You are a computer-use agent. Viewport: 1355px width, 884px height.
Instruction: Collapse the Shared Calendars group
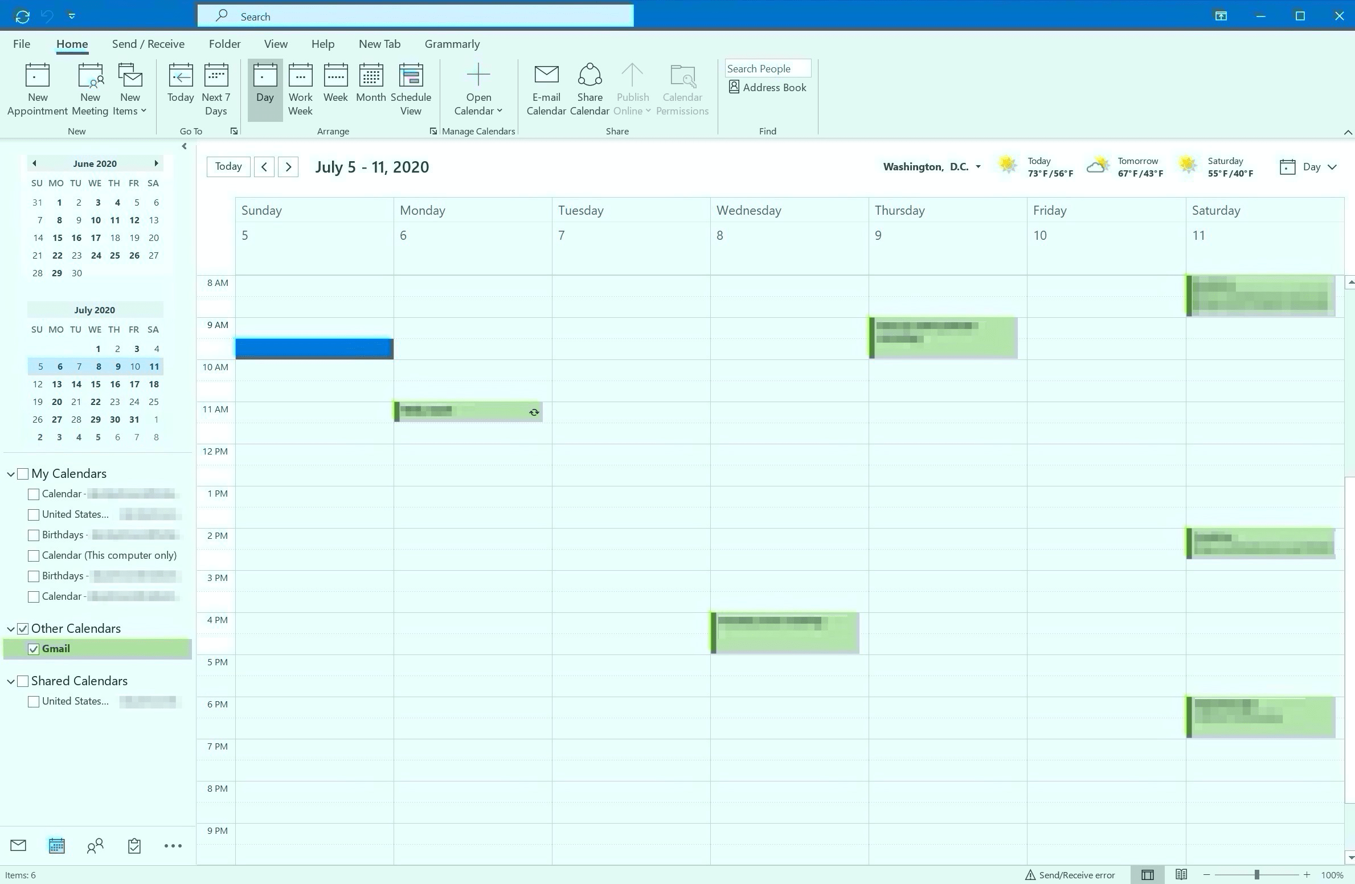click(11, 681)
